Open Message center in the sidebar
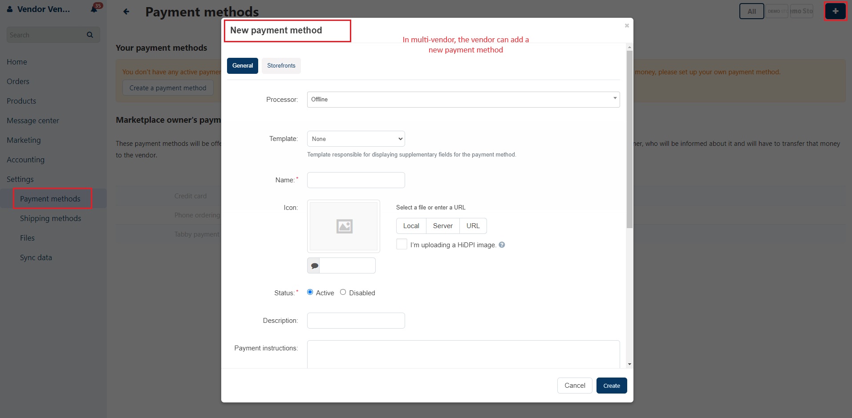The width and height of the screenshot is (852, 418). click(x=33, y=121)
